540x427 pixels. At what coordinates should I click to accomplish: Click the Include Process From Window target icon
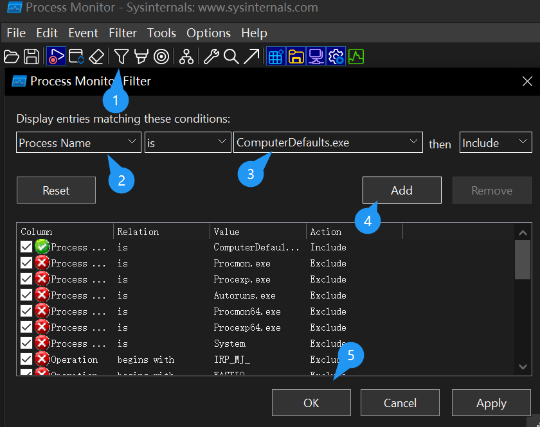pyautogui.click(x=161, y=57)
